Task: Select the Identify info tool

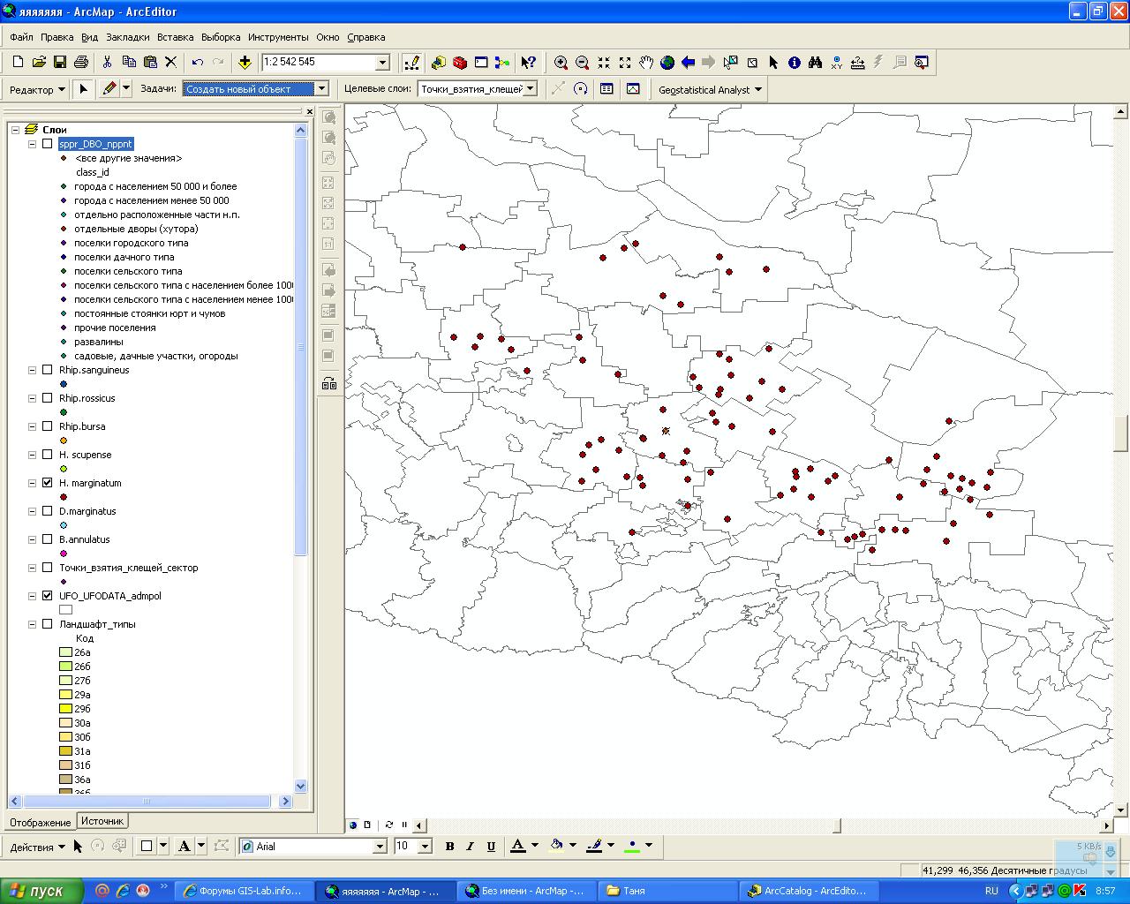Action: 795,63
